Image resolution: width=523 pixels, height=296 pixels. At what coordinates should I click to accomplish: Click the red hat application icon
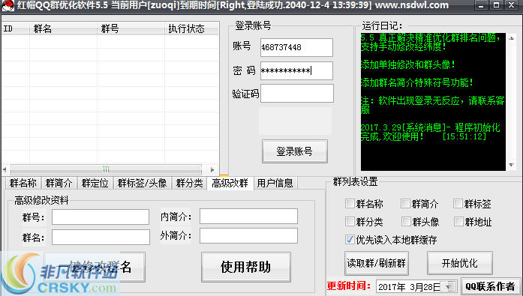coord(8,5)
